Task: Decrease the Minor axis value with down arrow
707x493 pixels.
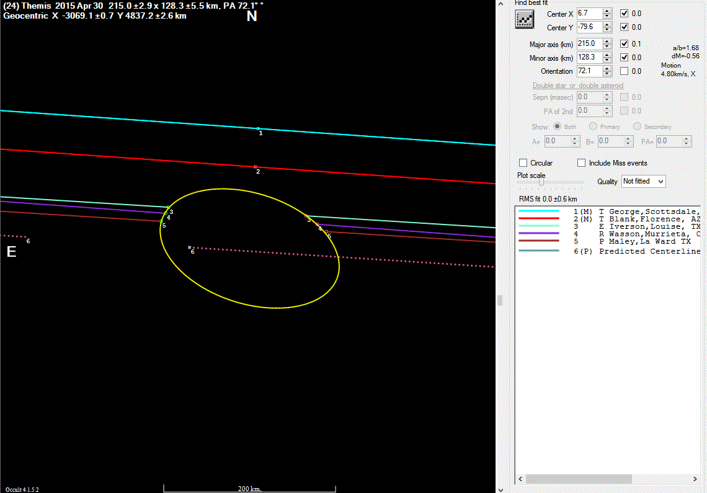Action: tap(607, 60)
